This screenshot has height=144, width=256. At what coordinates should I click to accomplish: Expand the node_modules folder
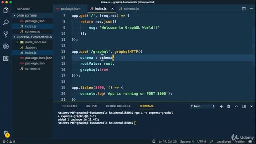pyautogui.click(x=36, y=42)
